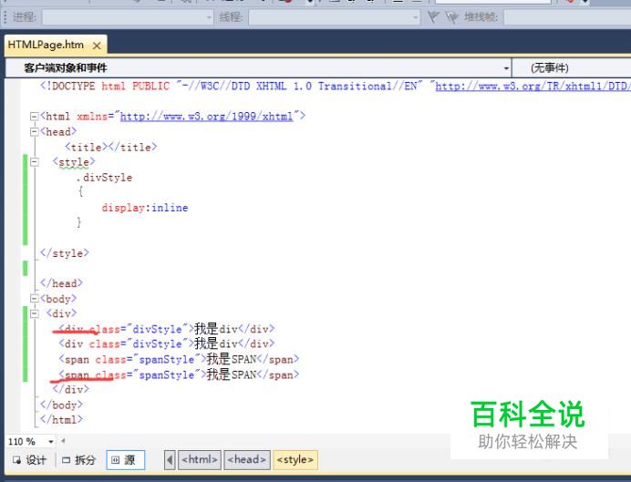Collapse the <style> block outline

click(x=35, y=162)
